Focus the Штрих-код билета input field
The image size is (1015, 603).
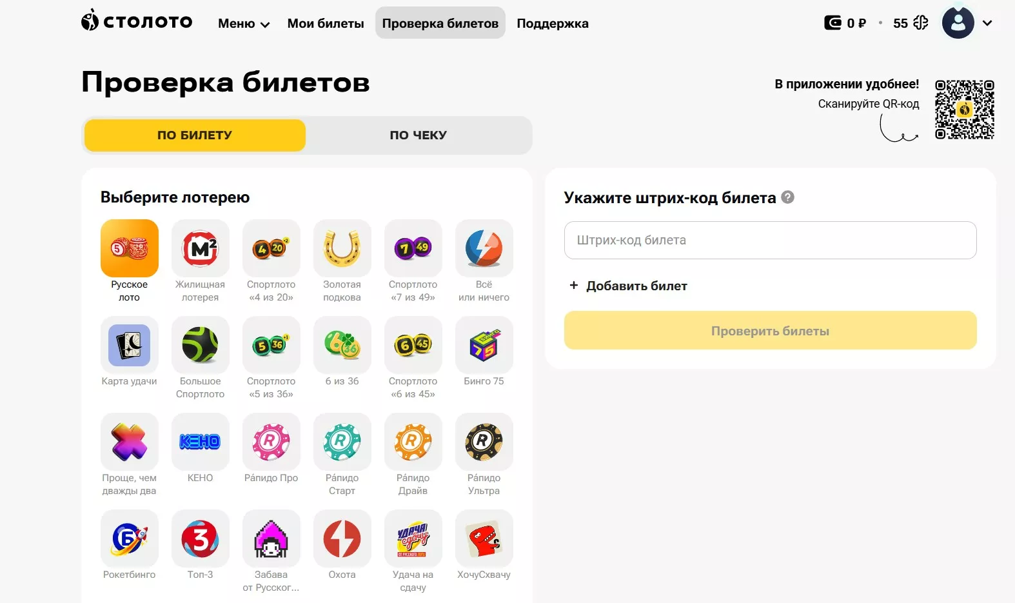point(770,241)
